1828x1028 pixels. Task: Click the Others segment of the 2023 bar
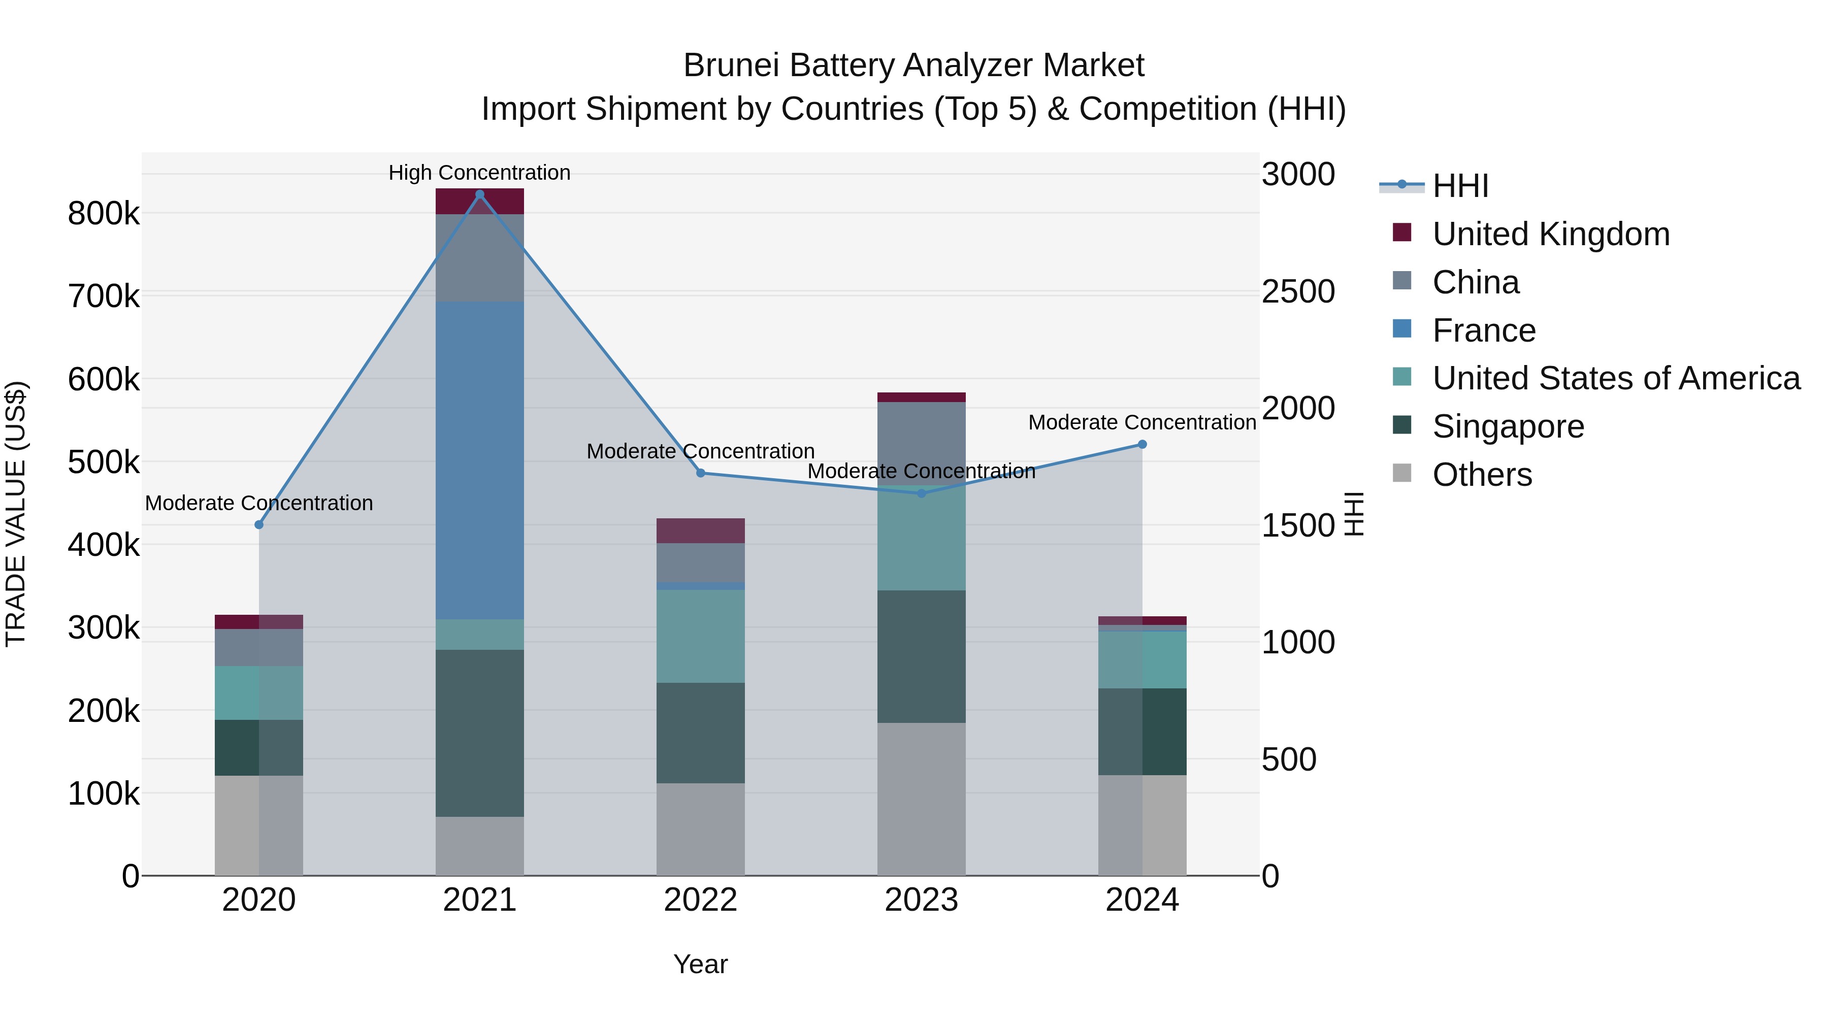[x=922, y=800]
